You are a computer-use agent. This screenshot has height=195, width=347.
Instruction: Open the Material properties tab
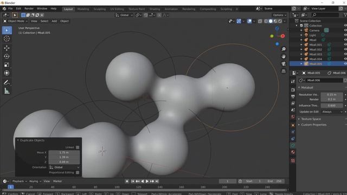(x=293, y=152)
